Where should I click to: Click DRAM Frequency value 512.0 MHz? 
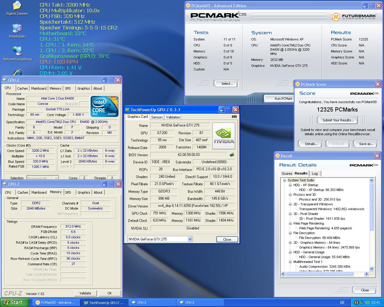(x=73, y=226)
